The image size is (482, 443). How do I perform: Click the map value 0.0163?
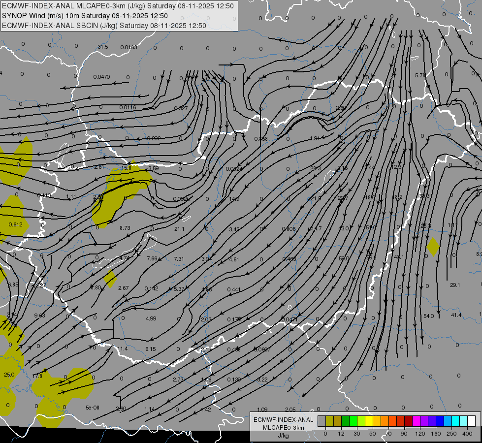tap(129, 47)
